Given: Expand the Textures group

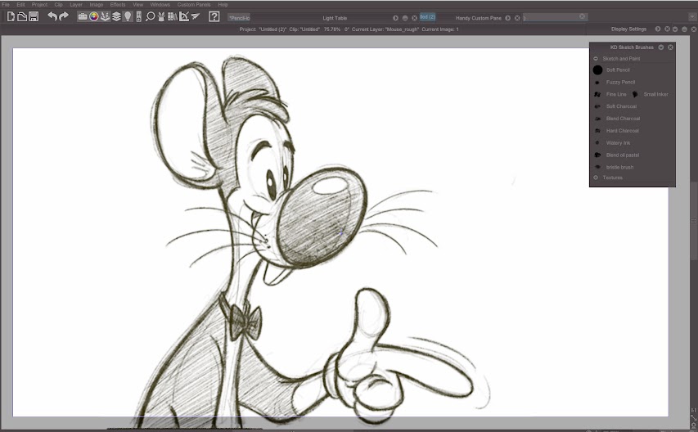Looking at the screenshot, I should coord(596,178).
